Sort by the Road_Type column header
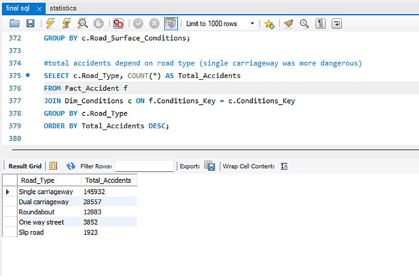The width and height of the screenshot is (419, 276). click(x=49, y=180)
